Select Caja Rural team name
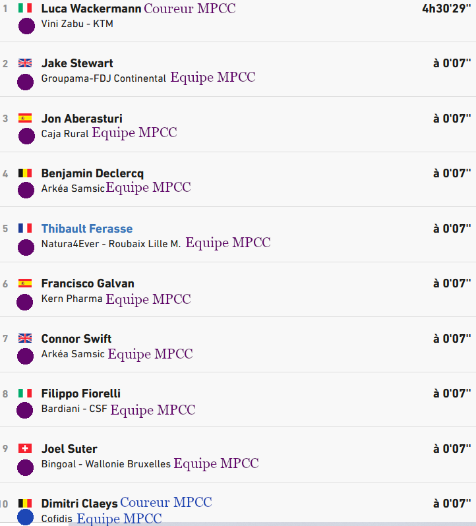Screen dimensions: 476x526 [65, 134]
